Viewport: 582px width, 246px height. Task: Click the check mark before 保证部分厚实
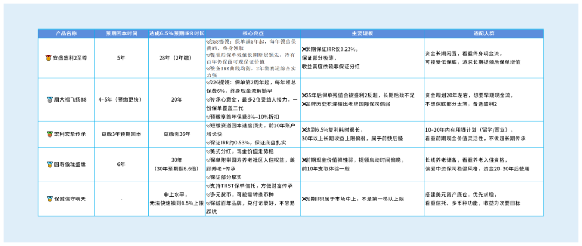(x=208, y=178)
